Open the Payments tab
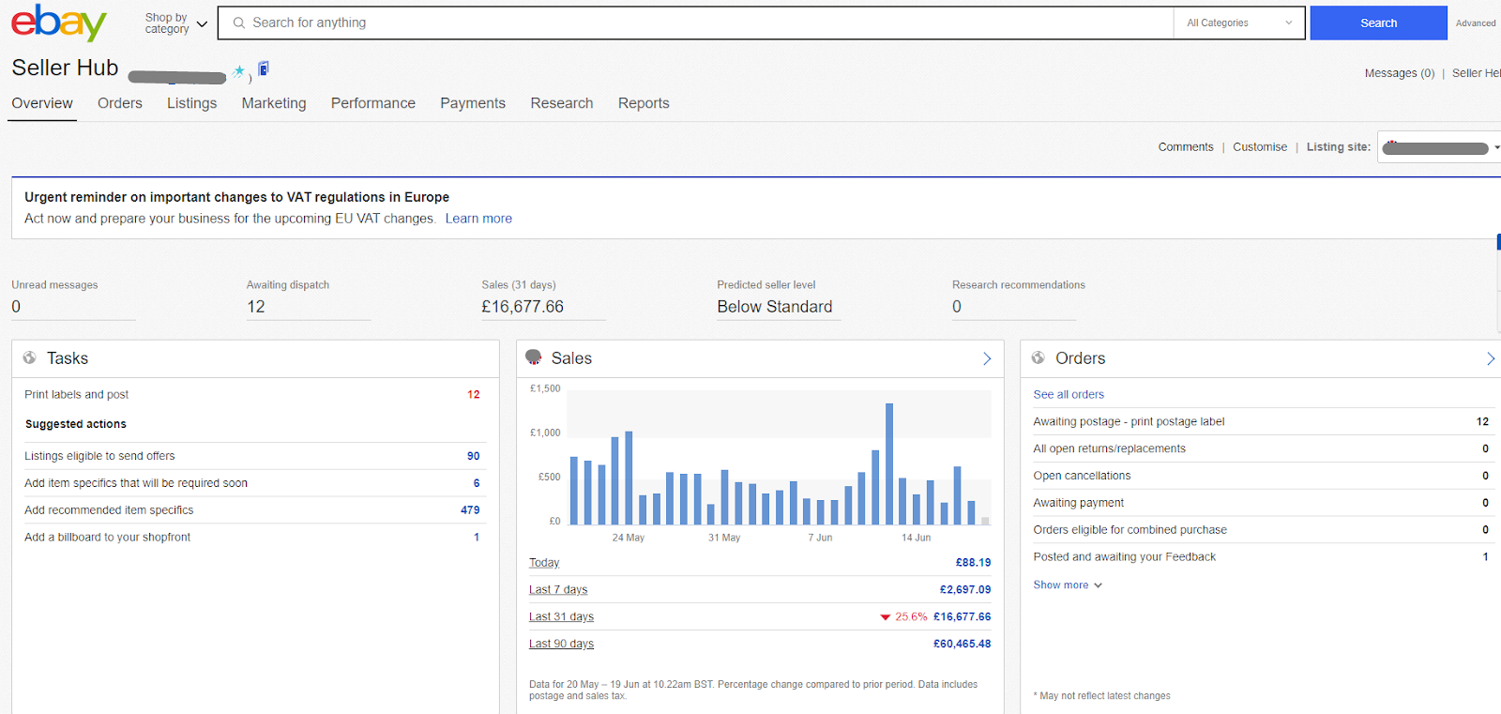This screenshot has width=1501, height=714. click(x=473, y=103)
